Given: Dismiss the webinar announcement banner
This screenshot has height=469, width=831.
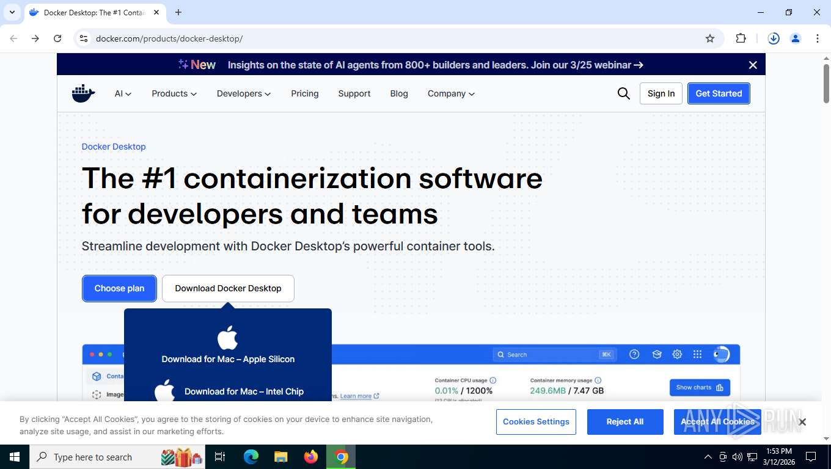Looking at the screenshot, I should click(753, 65).
